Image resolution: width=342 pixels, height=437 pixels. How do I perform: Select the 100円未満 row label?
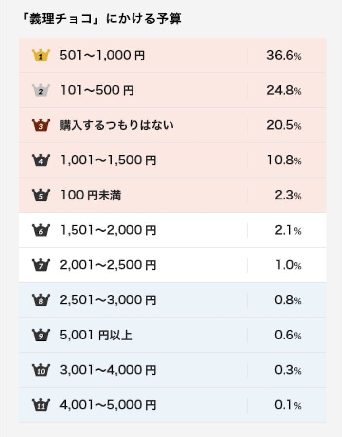coord(91,195)
